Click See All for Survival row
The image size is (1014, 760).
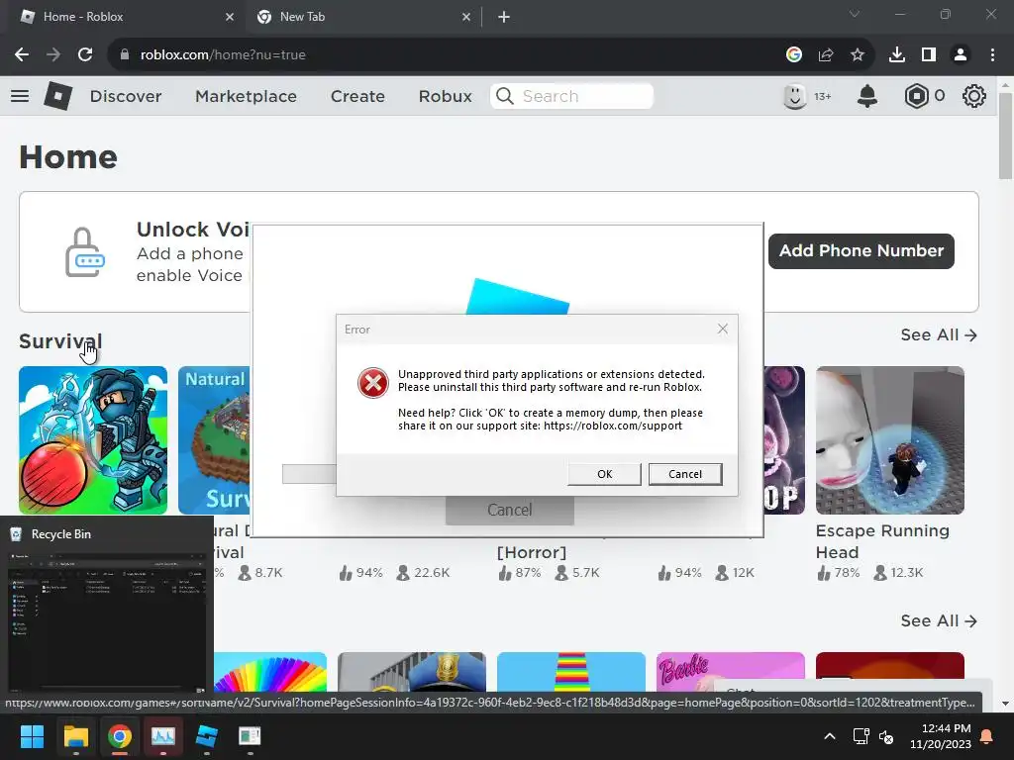click(939, 334)
